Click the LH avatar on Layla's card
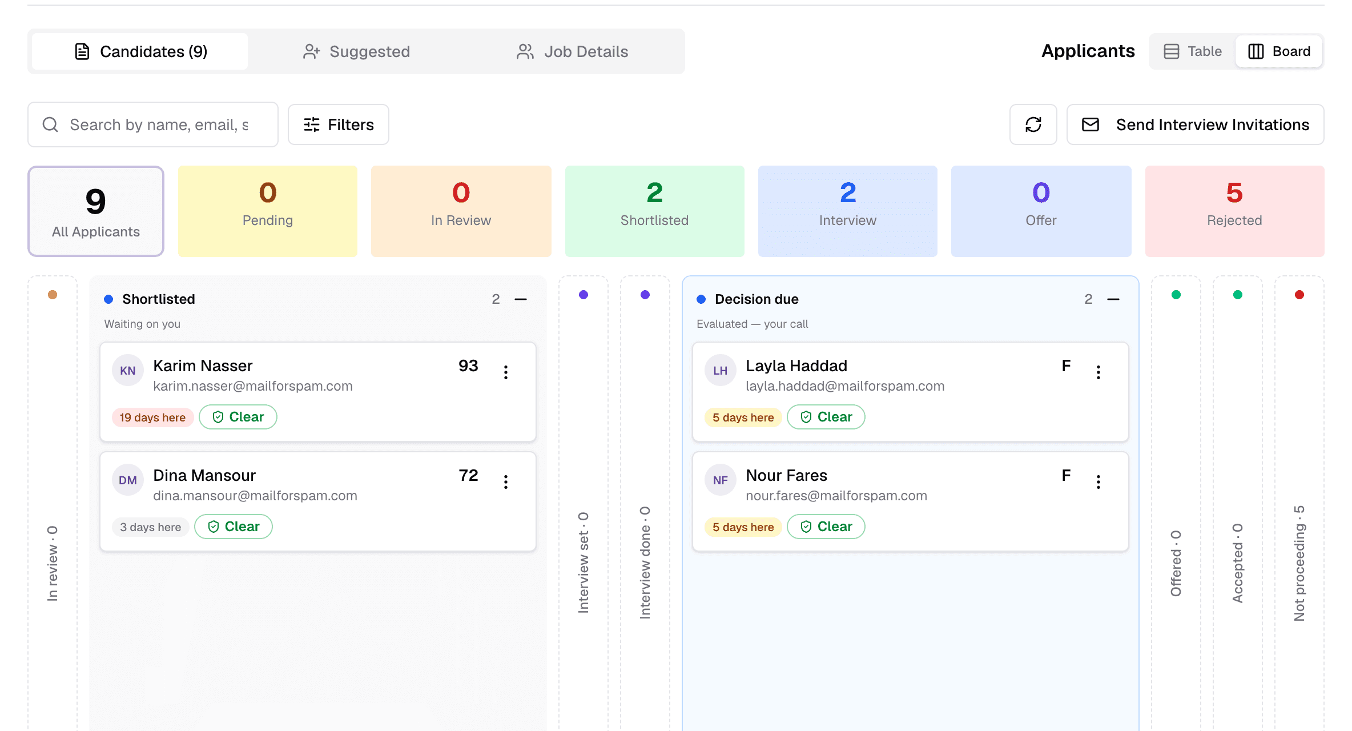The width and height of the screenshot is (1352, 731). coord(721,371)
